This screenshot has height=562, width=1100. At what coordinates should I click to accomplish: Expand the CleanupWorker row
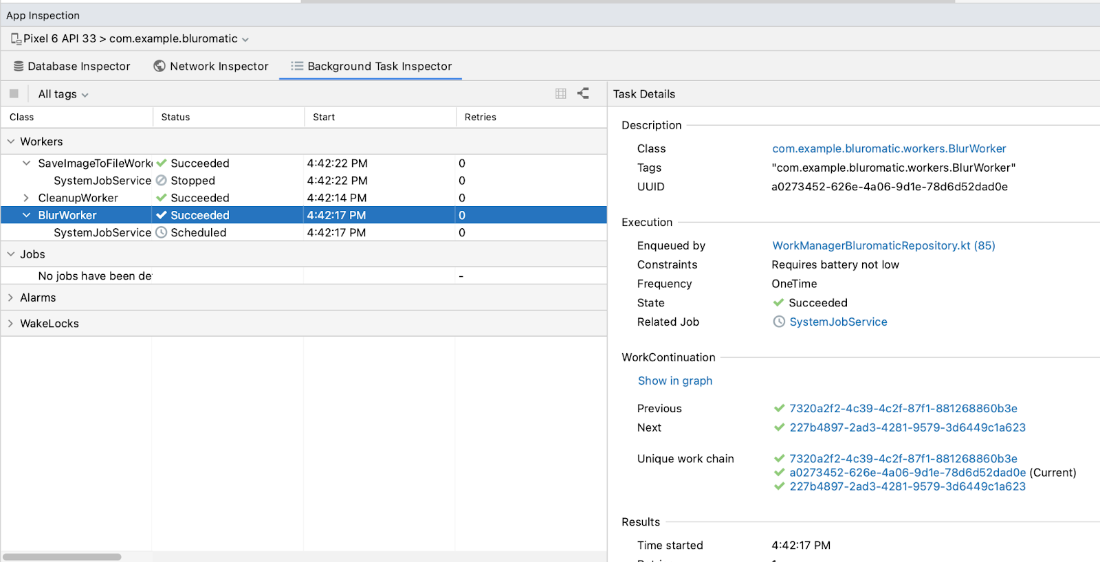coord(26,198)
